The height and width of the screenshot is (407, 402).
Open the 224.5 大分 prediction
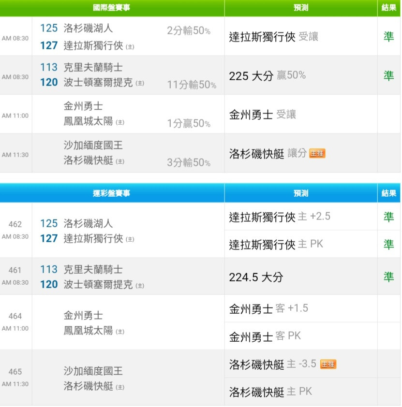pyautogui.click(x=256, y=277)
